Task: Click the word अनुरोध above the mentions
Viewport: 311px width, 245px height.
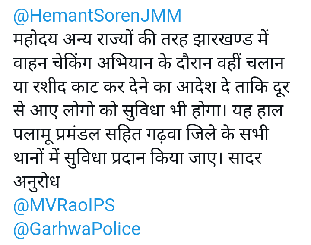Action: [37, 182]
